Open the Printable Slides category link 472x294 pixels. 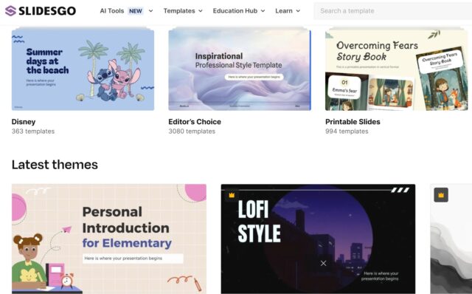point(353,122)
